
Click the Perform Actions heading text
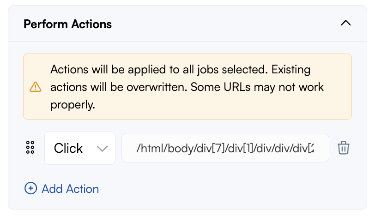pos(68,24)
